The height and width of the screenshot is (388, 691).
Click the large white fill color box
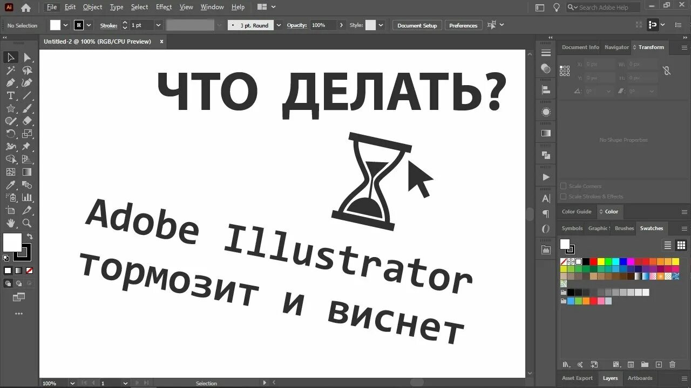(x=12, y=242)
